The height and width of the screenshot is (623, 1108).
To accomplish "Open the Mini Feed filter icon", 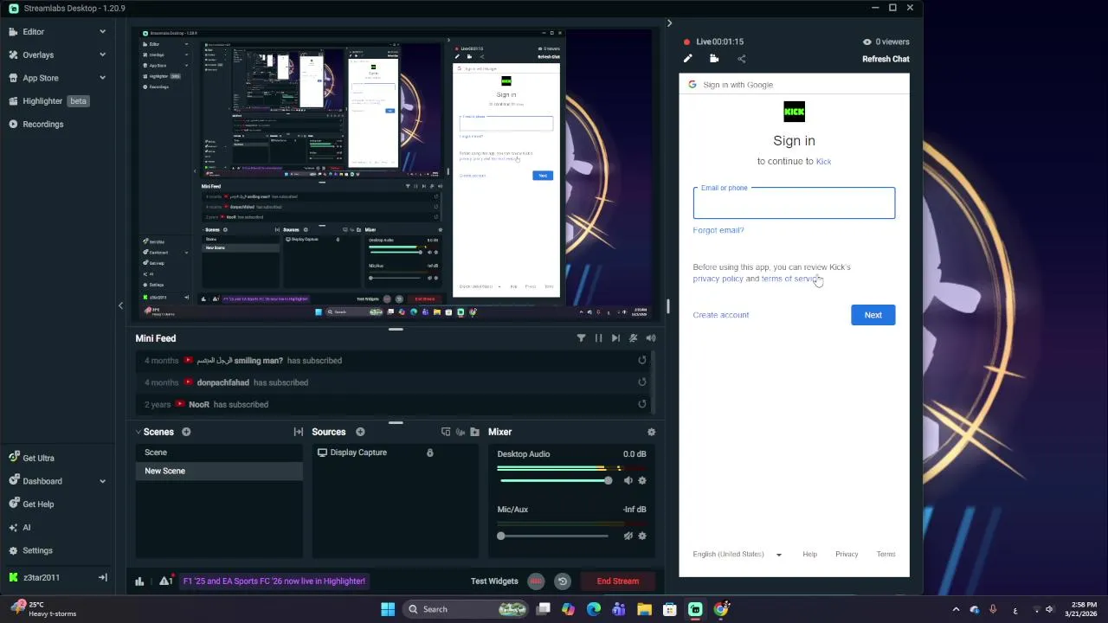I will point(581,338).
